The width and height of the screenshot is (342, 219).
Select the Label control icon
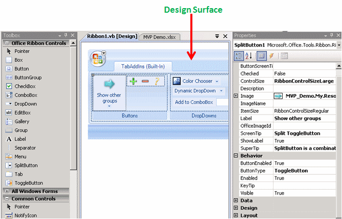(x=9, y=139)
